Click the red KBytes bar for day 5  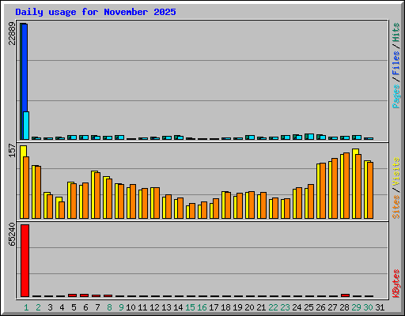coord(72,295)
